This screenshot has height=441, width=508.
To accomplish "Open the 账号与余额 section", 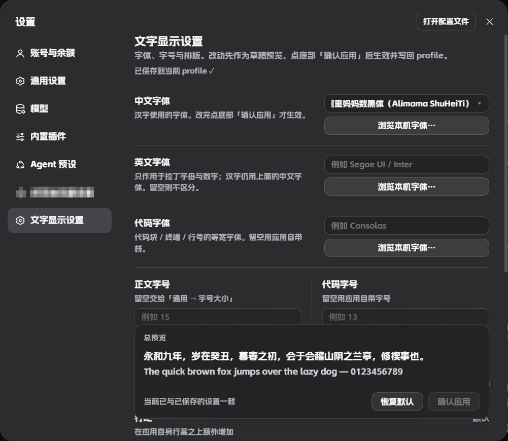I will coord(59,53).
